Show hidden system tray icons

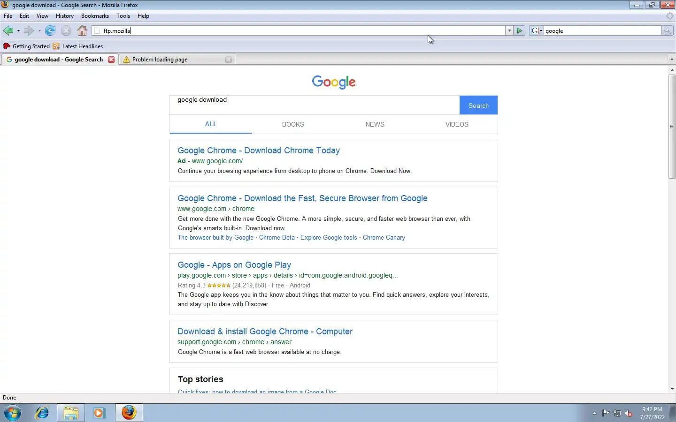(594, 413)
